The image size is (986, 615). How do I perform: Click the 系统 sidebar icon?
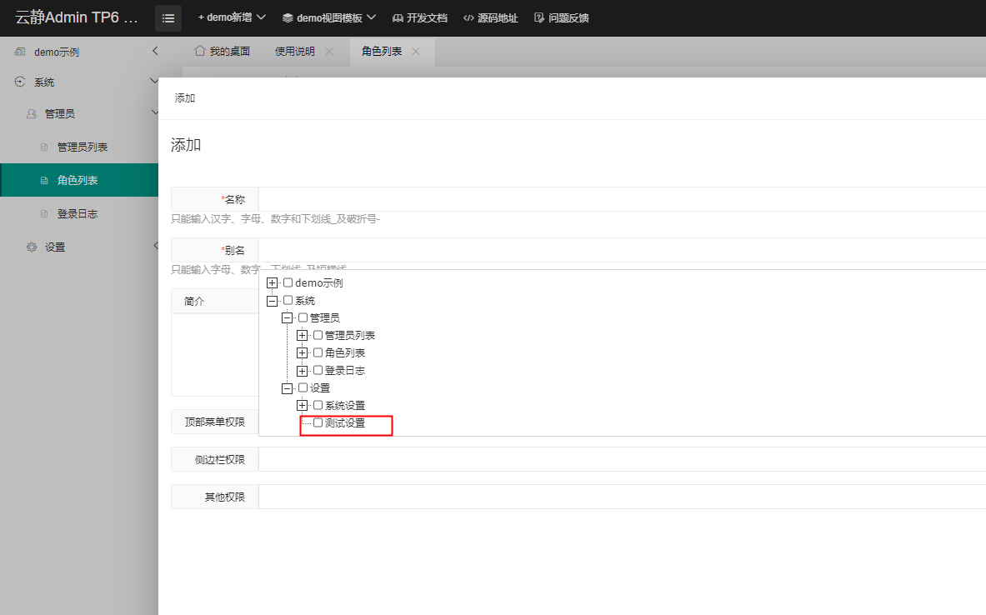click(x=20, y=82)
